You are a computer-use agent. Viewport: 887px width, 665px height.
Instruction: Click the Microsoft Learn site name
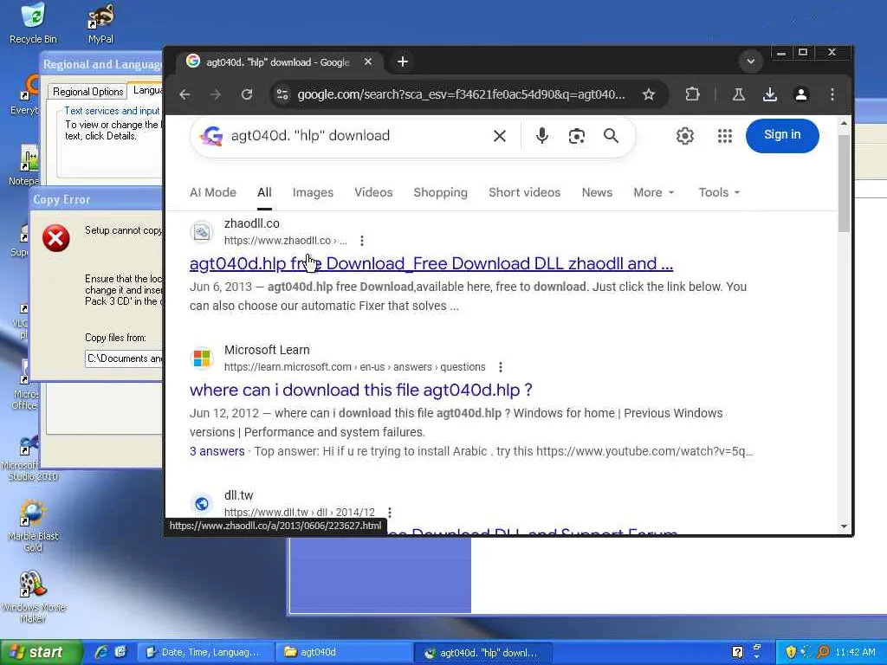[x=267, y=350]
